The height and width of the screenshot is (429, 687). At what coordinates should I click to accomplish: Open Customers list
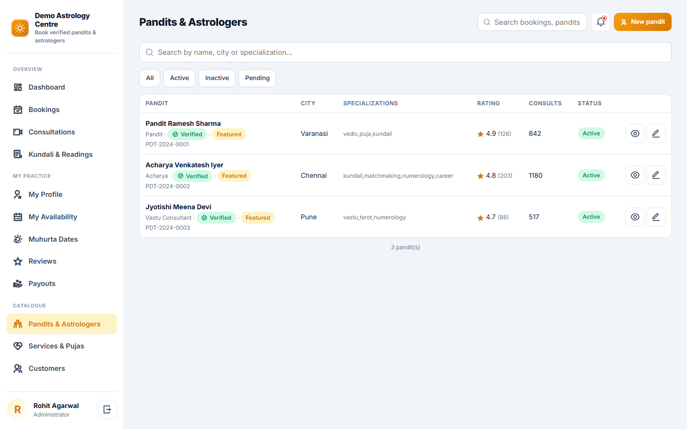pyautogui.click(x=62, y=368)
